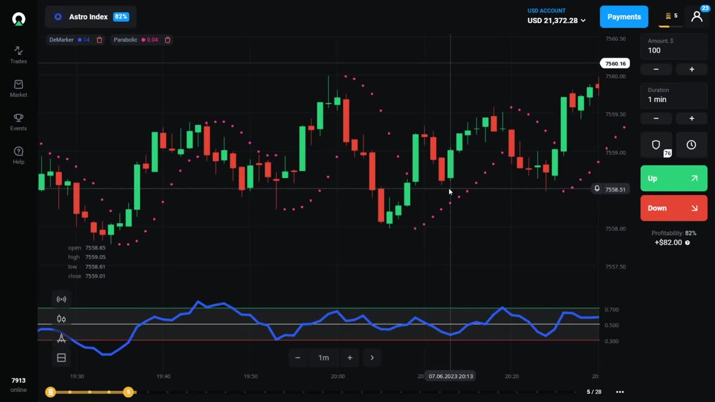Click the +$82.00 payout value
Image resolution: width=715 pixels, height=402 pixels.
[x=669, y=242]
